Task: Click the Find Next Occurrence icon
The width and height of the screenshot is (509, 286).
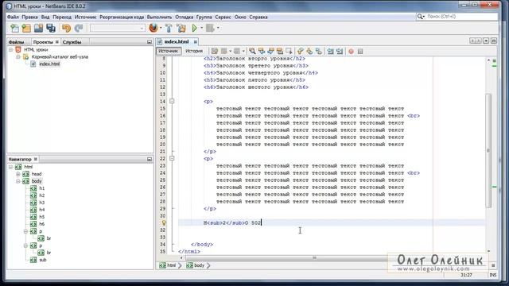Action: coord(270,51)
